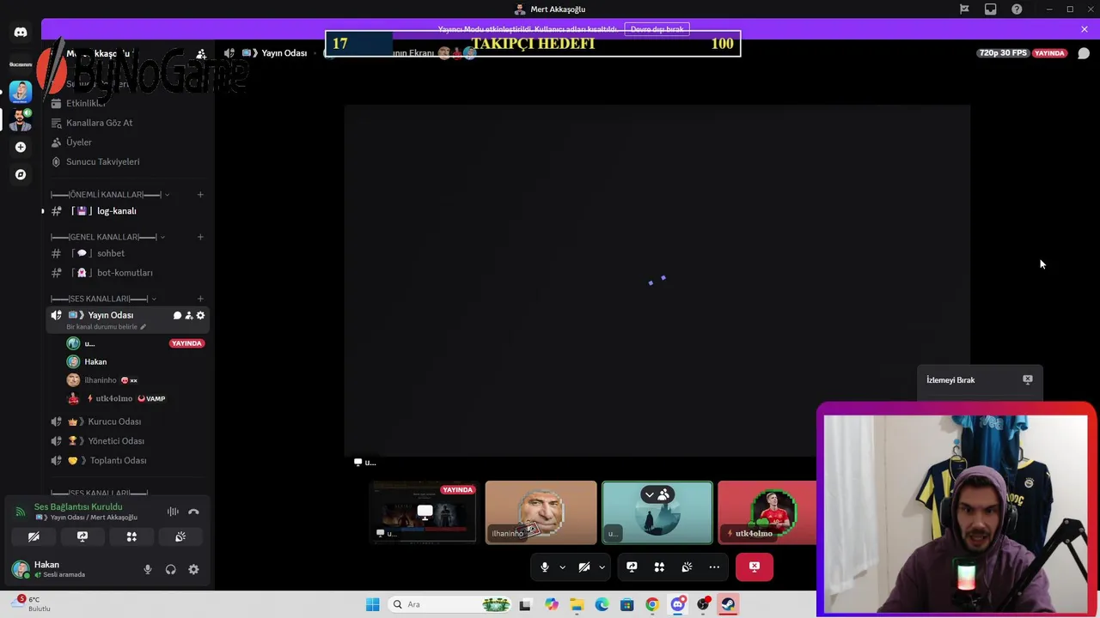
Task: Open user settings gear
Action: 193,569
